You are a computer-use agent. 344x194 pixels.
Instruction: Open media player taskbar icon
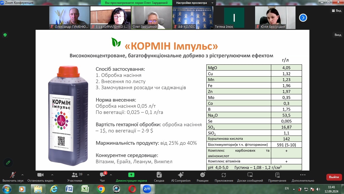22,189
